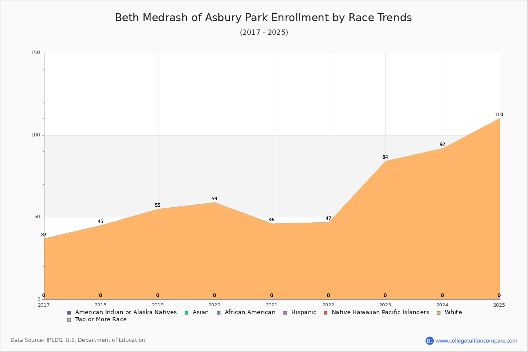Click the 37 data label for 2017
The image size is (528, 352).
point(44,235)
